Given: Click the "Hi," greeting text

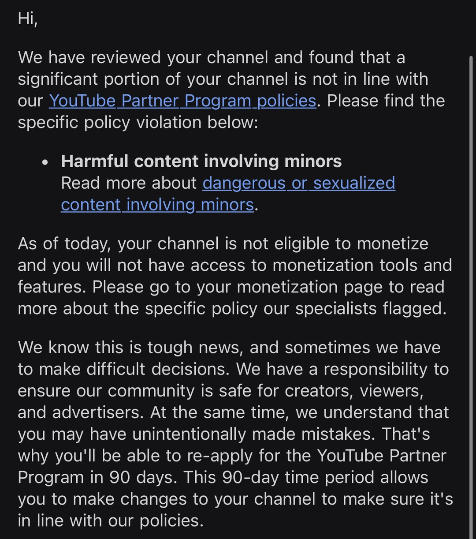Looking at the screenshot, I should (28, 19).
